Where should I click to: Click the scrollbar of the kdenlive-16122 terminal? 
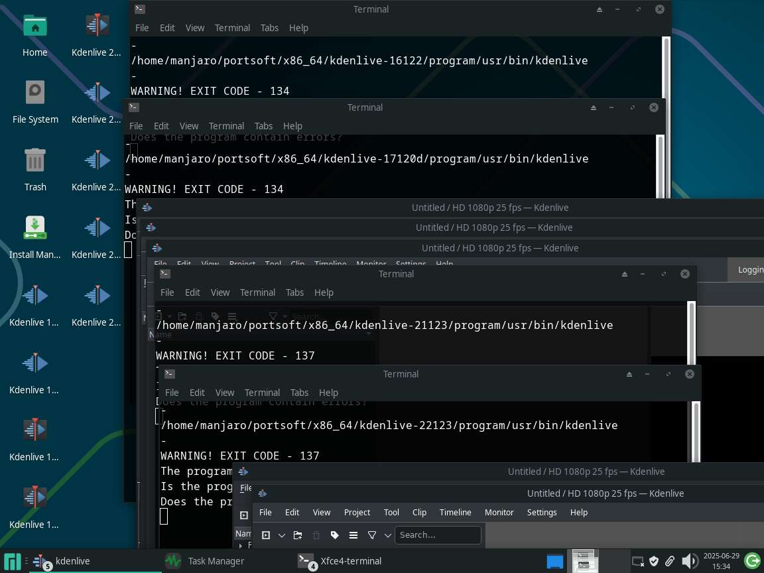tap(667, 67)
